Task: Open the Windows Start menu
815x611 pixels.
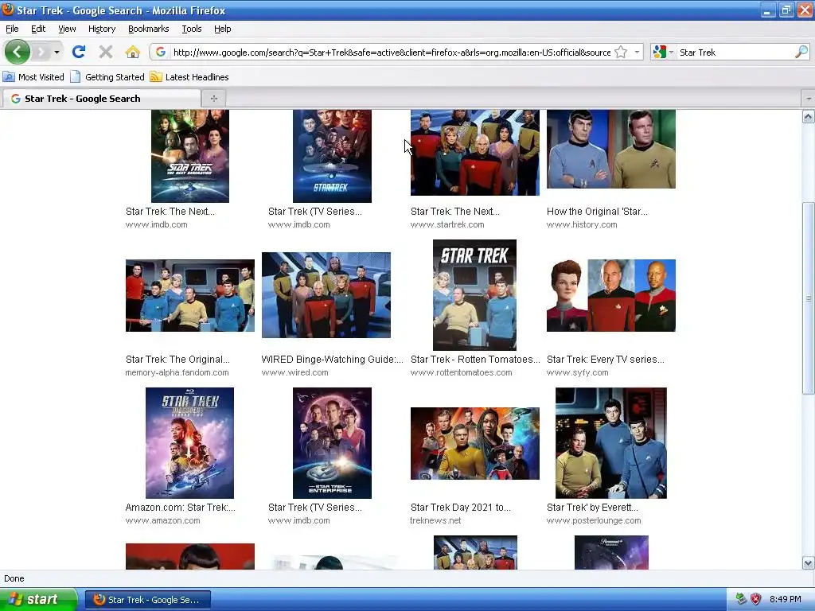Action: (x=37, y=599)
